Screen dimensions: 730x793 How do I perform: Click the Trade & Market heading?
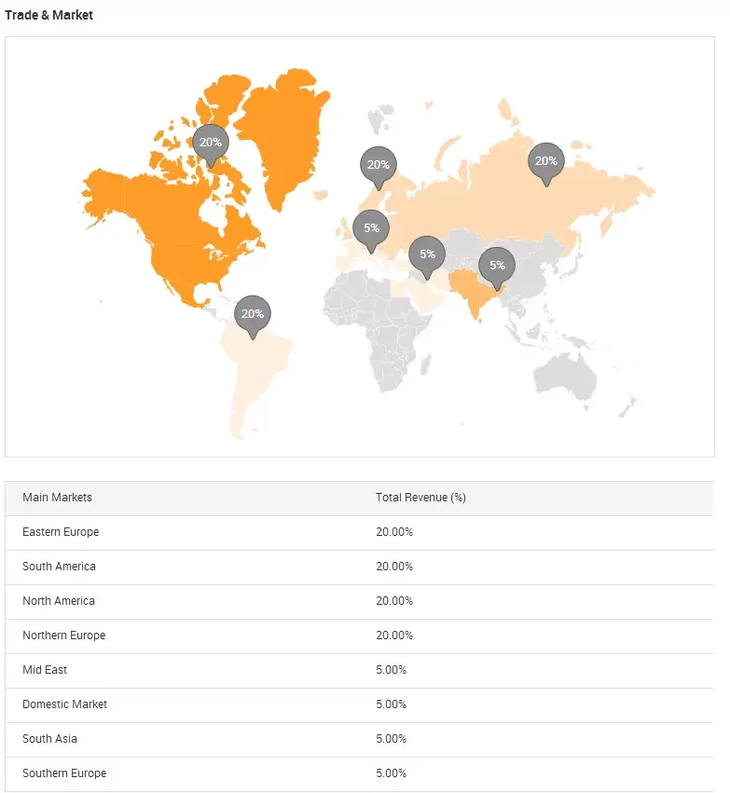click(49, 15)
